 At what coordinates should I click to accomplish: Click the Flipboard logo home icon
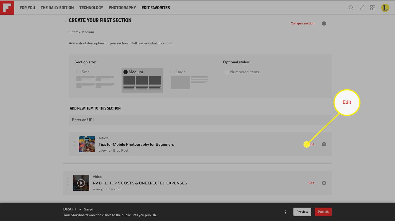(7, 8)
